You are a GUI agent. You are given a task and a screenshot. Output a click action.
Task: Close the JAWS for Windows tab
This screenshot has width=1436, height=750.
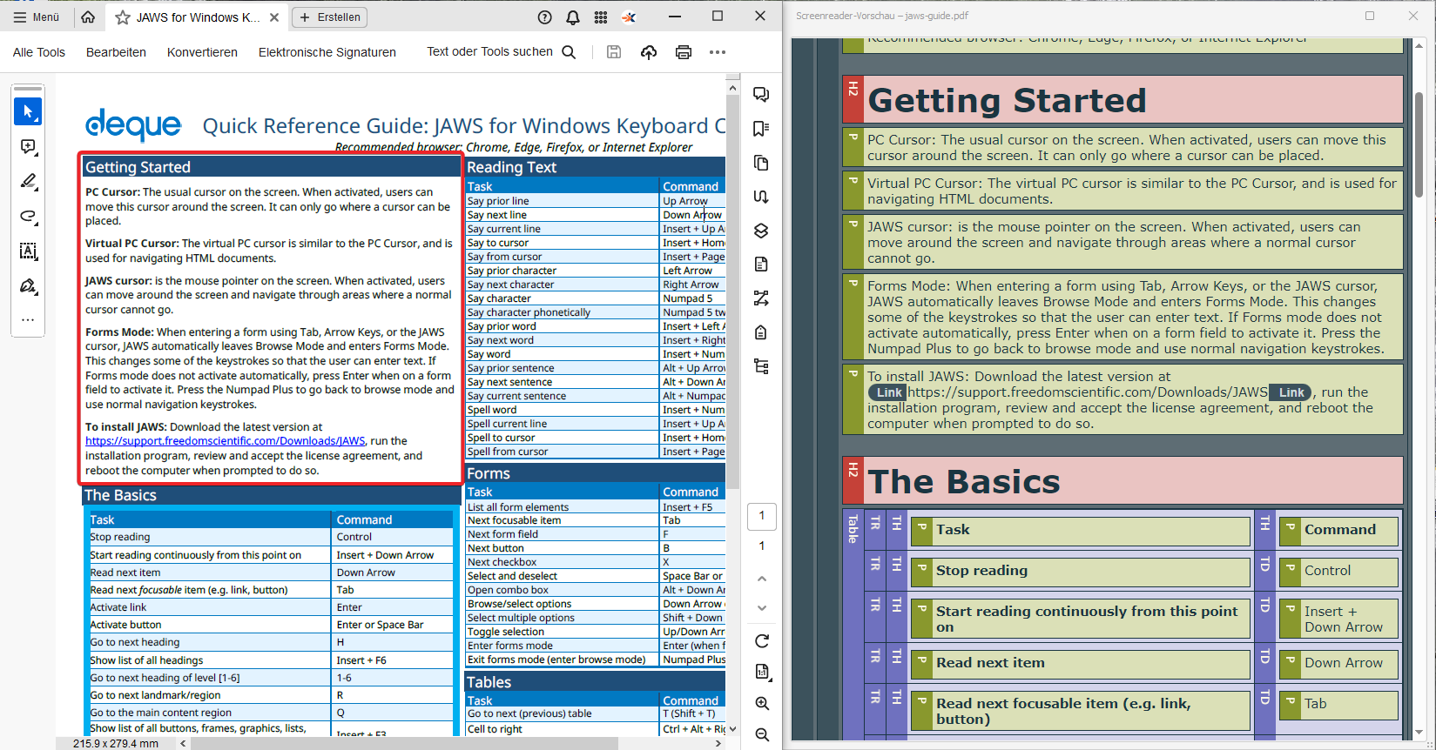(274, 17)
